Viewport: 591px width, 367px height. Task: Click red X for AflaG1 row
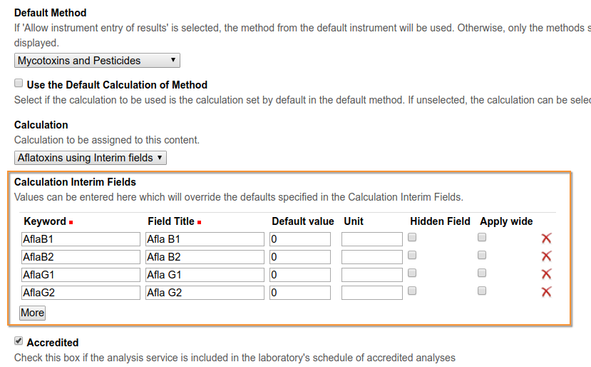click(x=546, y=274)
